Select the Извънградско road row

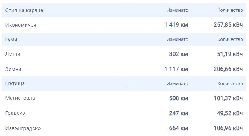pos(124,128)
